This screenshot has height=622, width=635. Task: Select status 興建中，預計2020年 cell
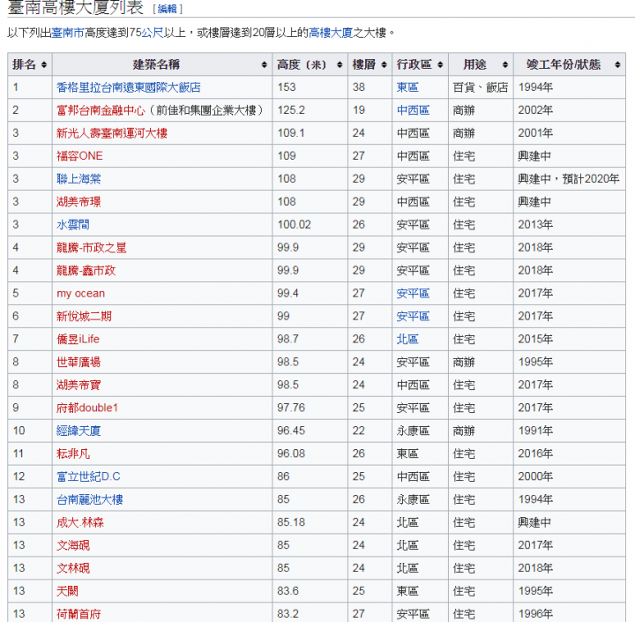tap(569, 179)
